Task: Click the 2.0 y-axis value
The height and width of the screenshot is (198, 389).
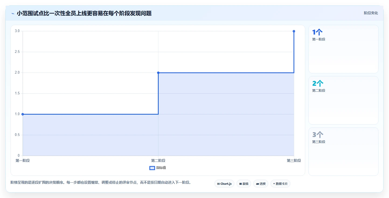Action: tap(17, 73)
